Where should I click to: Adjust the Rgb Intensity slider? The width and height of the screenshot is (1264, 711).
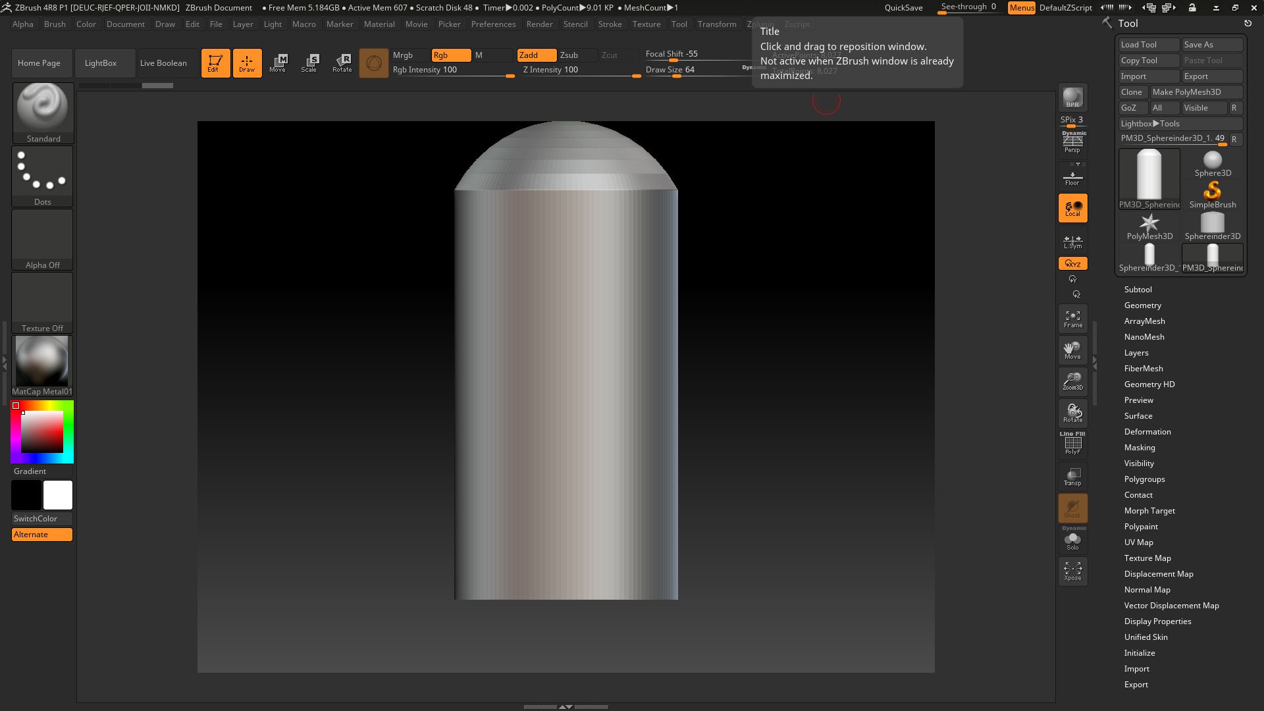click(x=453, y=70)
